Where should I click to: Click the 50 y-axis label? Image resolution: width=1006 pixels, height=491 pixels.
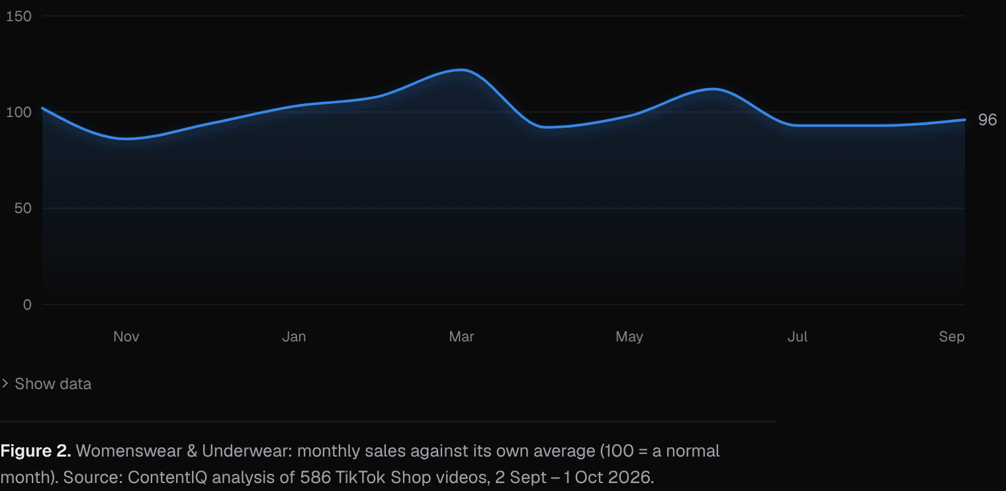click(23, 208)
